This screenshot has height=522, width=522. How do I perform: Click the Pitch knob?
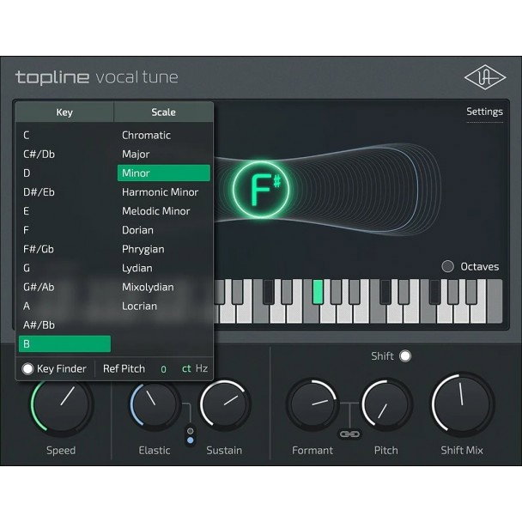click(x=386, y=404)
